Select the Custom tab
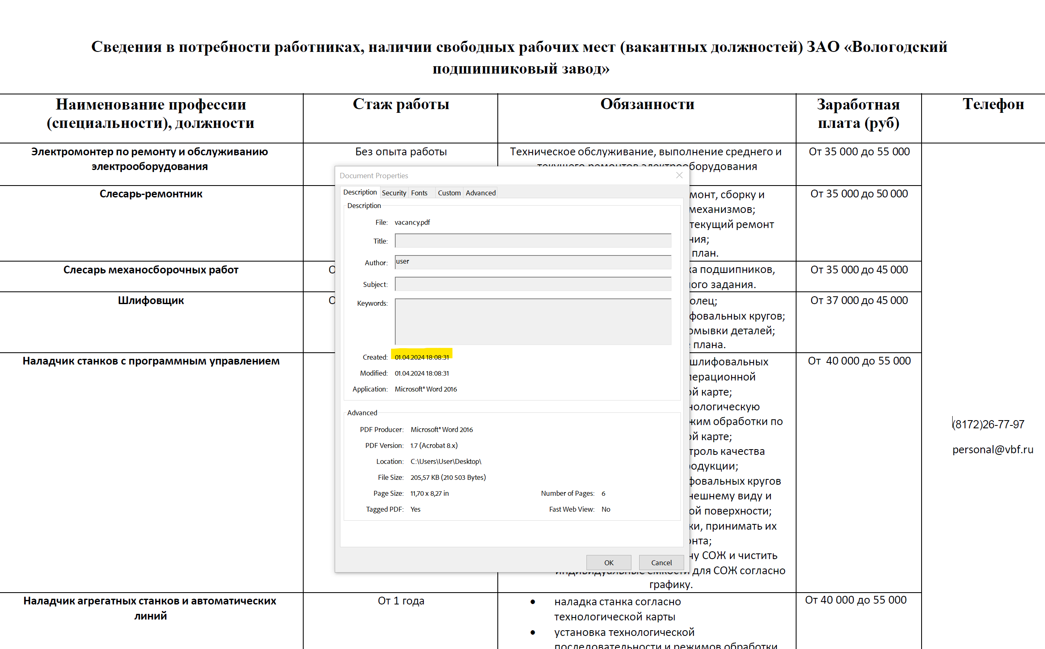The image size is (1045, 649). click(x=449, y=193)
